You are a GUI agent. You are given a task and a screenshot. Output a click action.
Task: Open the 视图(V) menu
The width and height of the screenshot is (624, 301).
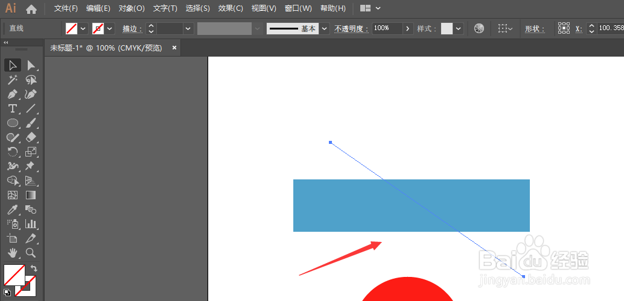point(264,8)
